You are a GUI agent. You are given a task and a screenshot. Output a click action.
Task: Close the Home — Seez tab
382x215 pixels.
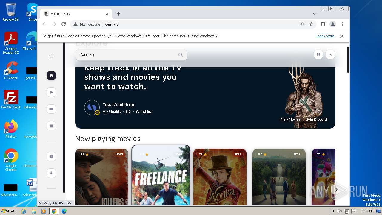[107, 14]
